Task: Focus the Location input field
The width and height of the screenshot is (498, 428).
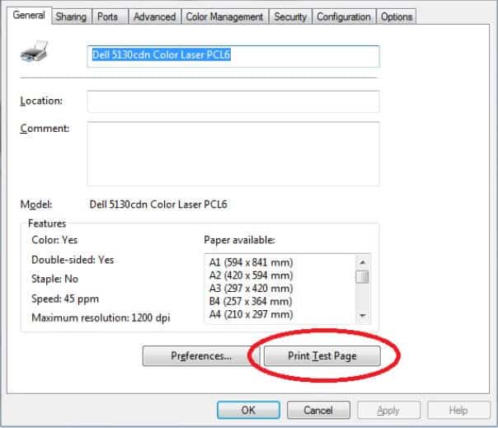Action: 233,101
